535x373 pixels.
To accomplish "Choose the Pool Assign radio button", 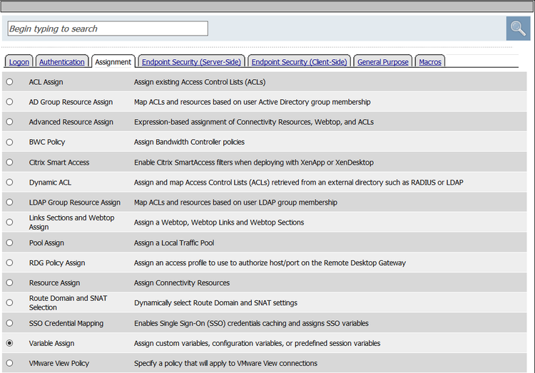I will [x=9, y=242].
